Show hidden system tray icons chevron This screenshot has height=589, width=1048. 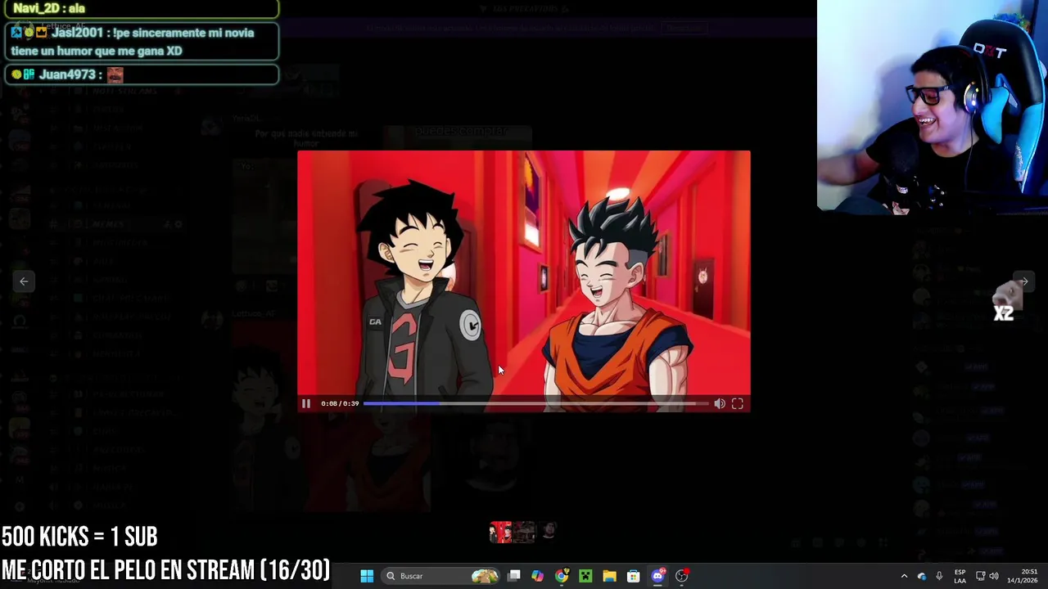[x=904, y=576]
